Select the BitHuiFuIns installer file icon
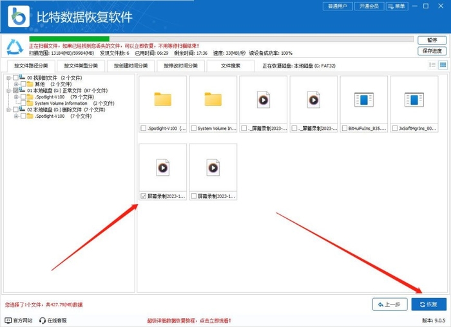The height and width of the screenshot is (327, 451). tap(363, 99)
